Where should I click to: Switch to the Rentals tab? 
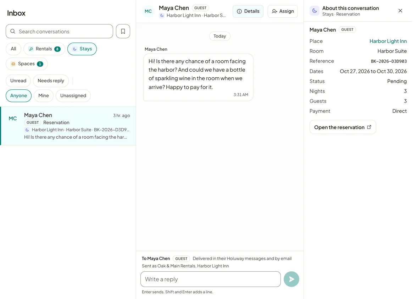tap(44, 49)
